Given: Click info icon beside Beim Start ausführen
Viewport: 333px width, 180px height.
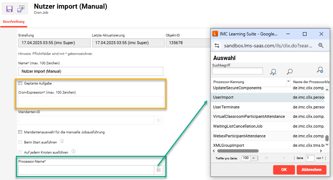Looking at the screenshot, I should click(62, 142).
